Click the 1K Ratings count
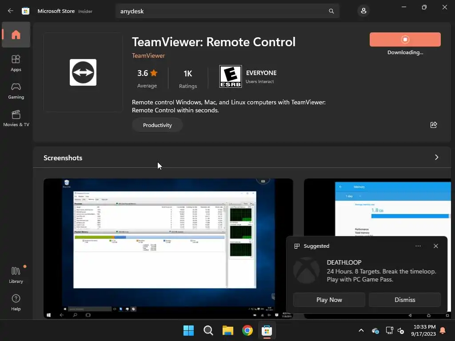Screen dimensions: 455x341 [188, 79]
